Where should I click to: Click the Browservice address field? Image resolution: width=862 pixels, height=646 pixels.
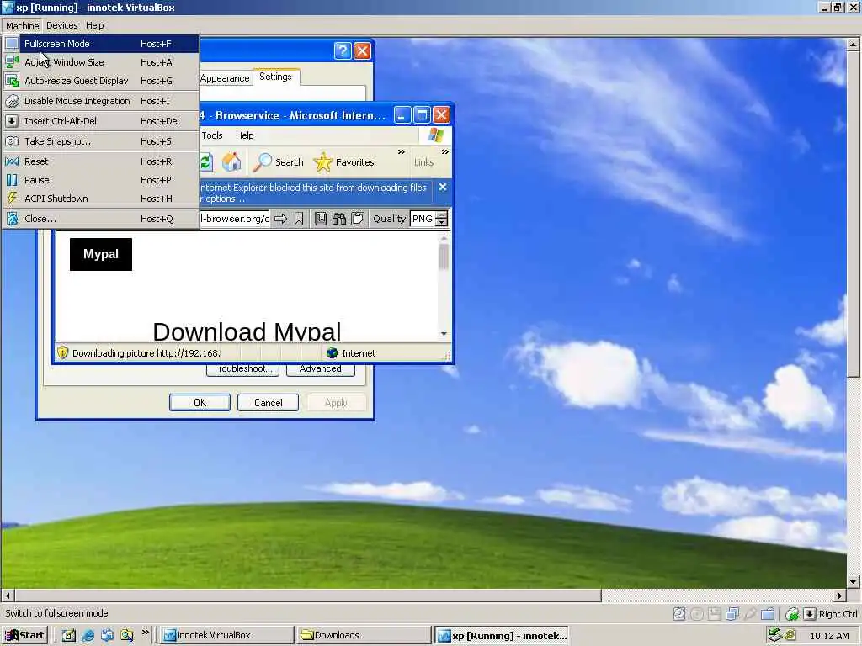point(234,219)
